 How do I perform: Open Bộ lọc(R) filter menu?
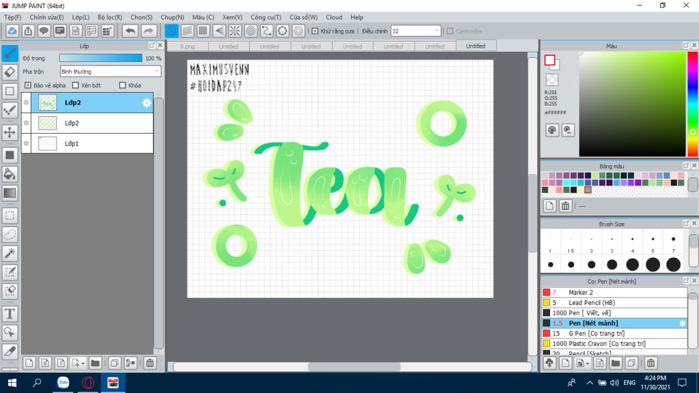[110, 17]
